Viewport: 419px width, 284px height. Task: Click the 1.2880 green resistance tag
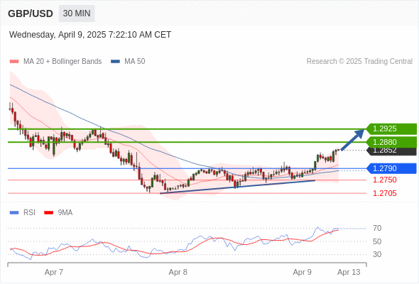(x=391, y=142)
